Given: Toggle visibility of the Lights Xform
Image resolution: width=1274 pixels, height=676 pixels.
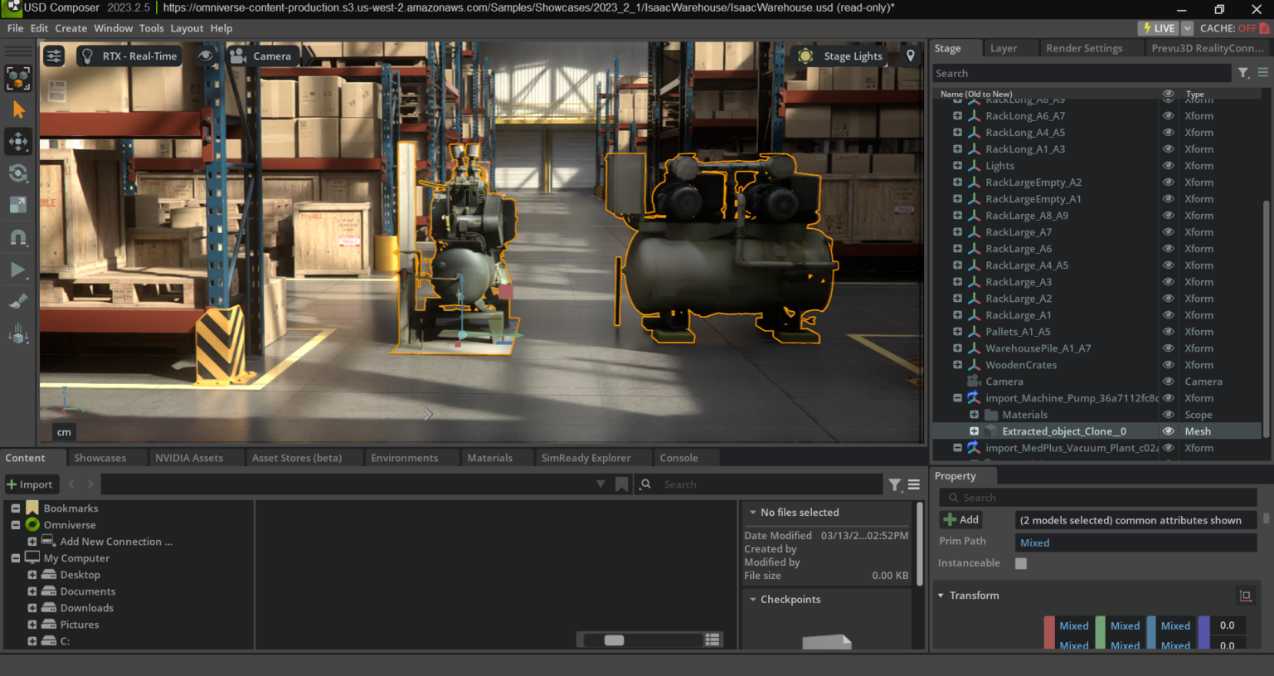Looking at the screenshot, I should coord(1169,165).
